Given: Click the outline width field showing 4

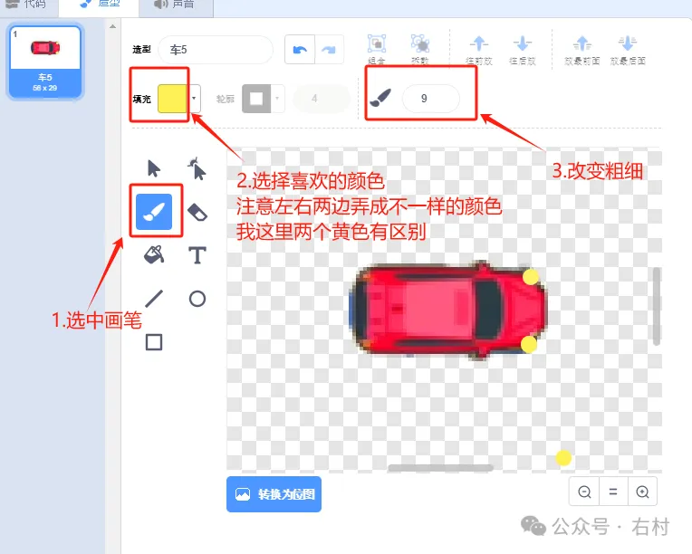Looking at the screenshot, I should coord(321,99).
